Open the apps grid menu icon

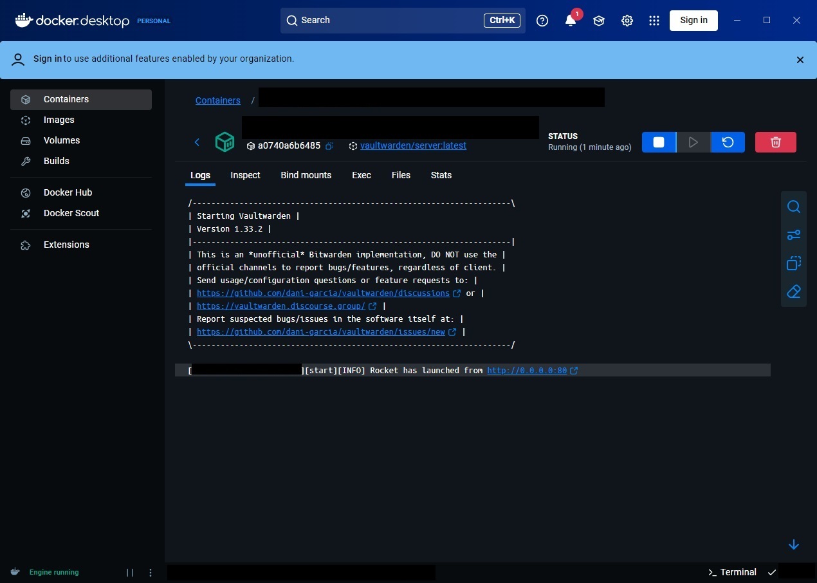coord(654,21)
